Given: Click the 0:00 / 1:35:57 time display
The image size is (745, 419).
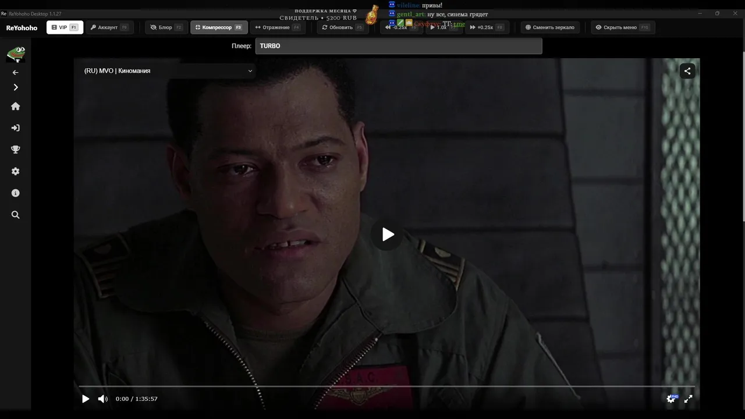Looking at the screenshot, I should (x=137, y=399).
